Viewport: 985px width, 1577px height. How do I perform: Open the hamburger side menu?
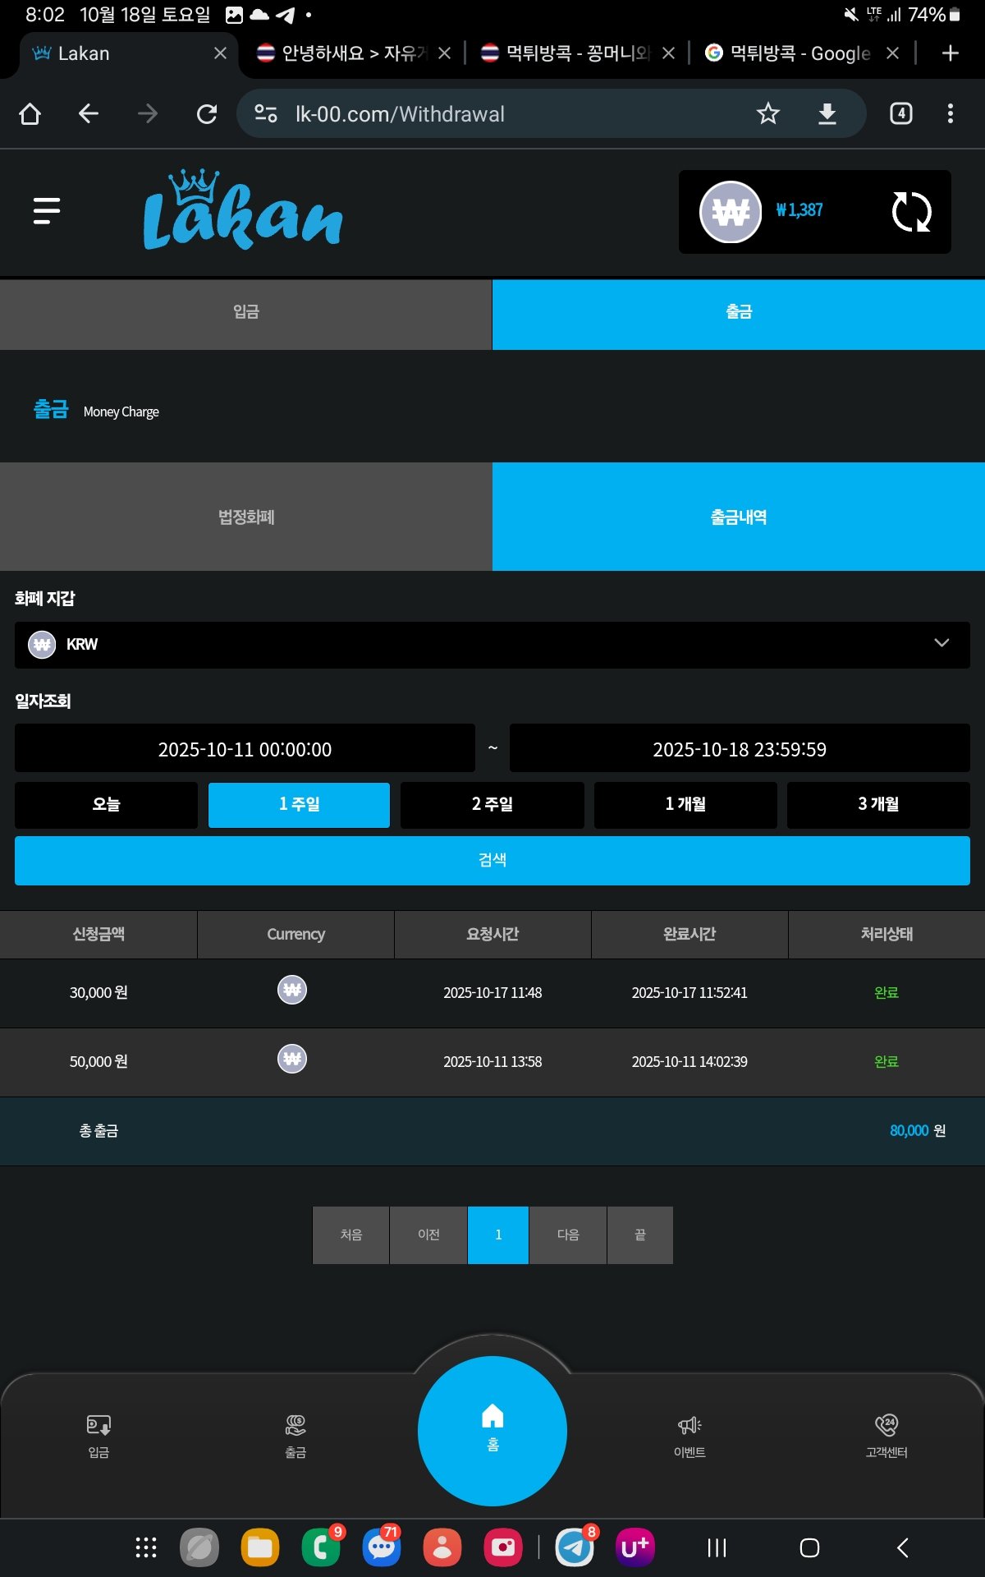click(47, 211)
